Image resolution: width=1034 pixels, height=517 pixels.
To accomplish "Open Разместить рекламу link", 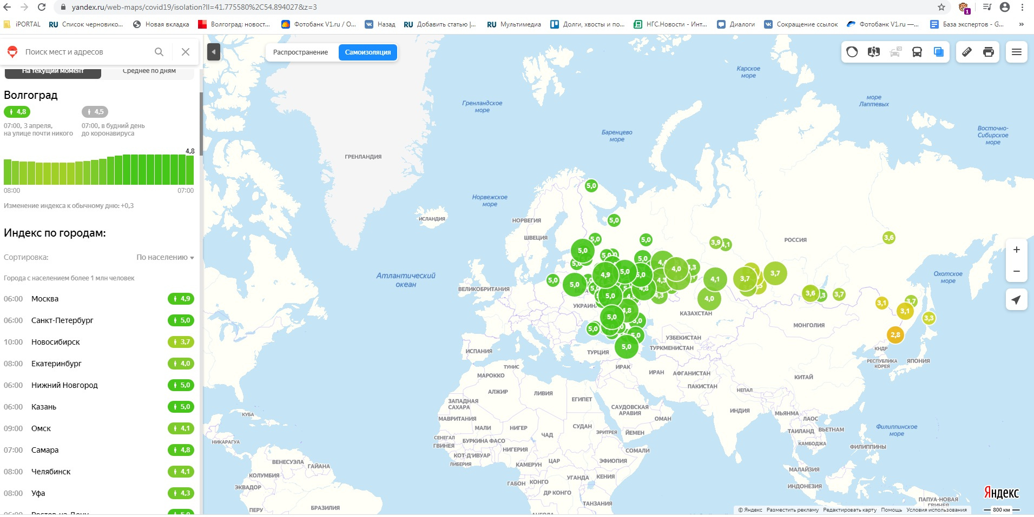I will pyautogui.click(x=793, y=510).
